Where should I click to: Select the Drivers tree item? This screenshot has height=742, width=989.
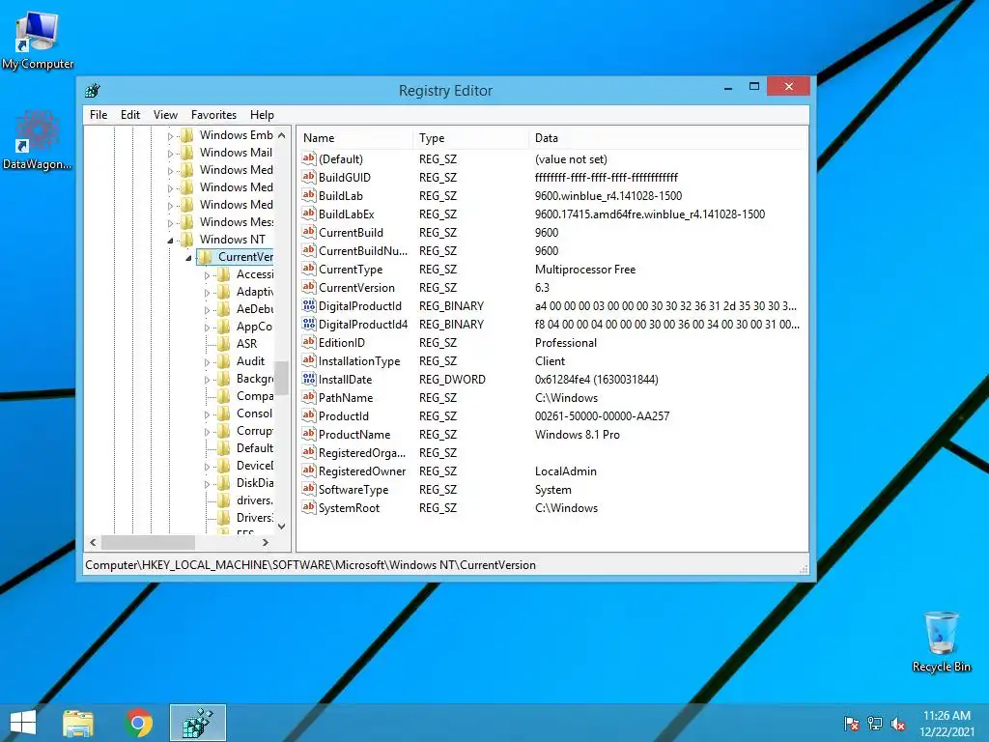pyautogui.click(x=254, y=518)
